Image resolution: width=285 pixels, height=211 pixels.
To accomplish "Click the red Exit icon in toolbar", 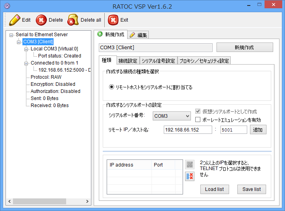I will 113,20.
